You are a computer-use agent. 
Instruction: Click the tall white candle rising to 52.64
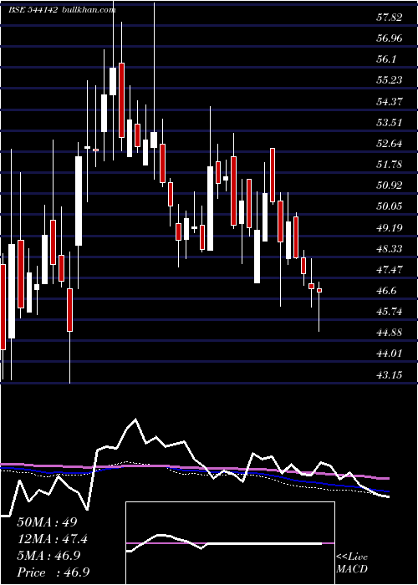(79, 201)
